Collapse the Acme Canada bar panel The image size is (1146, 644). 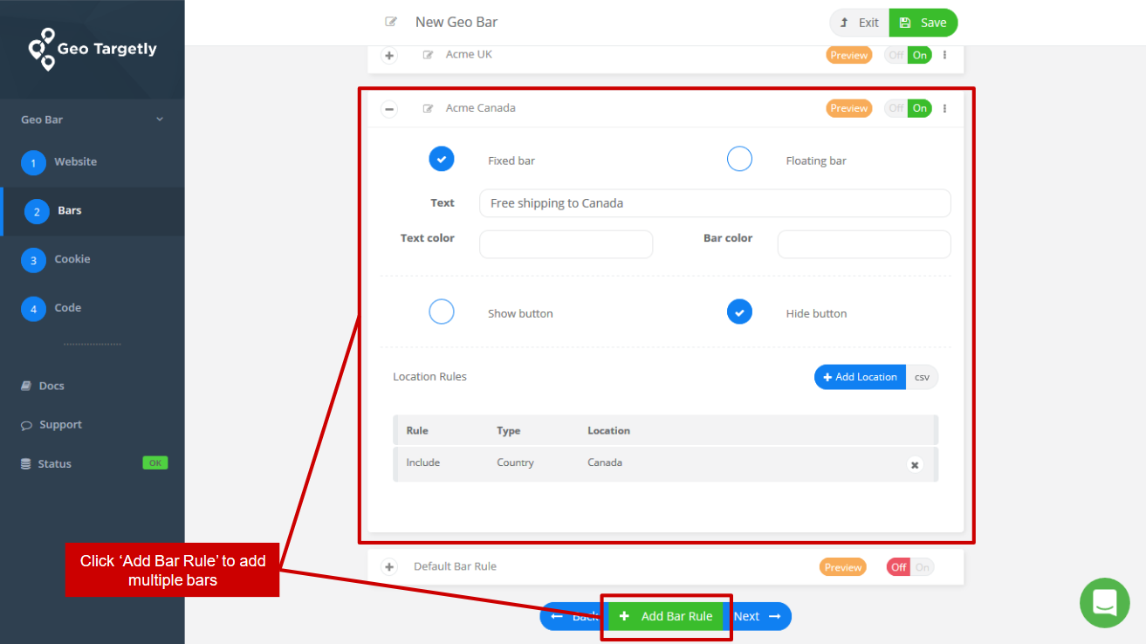(388, 108)
